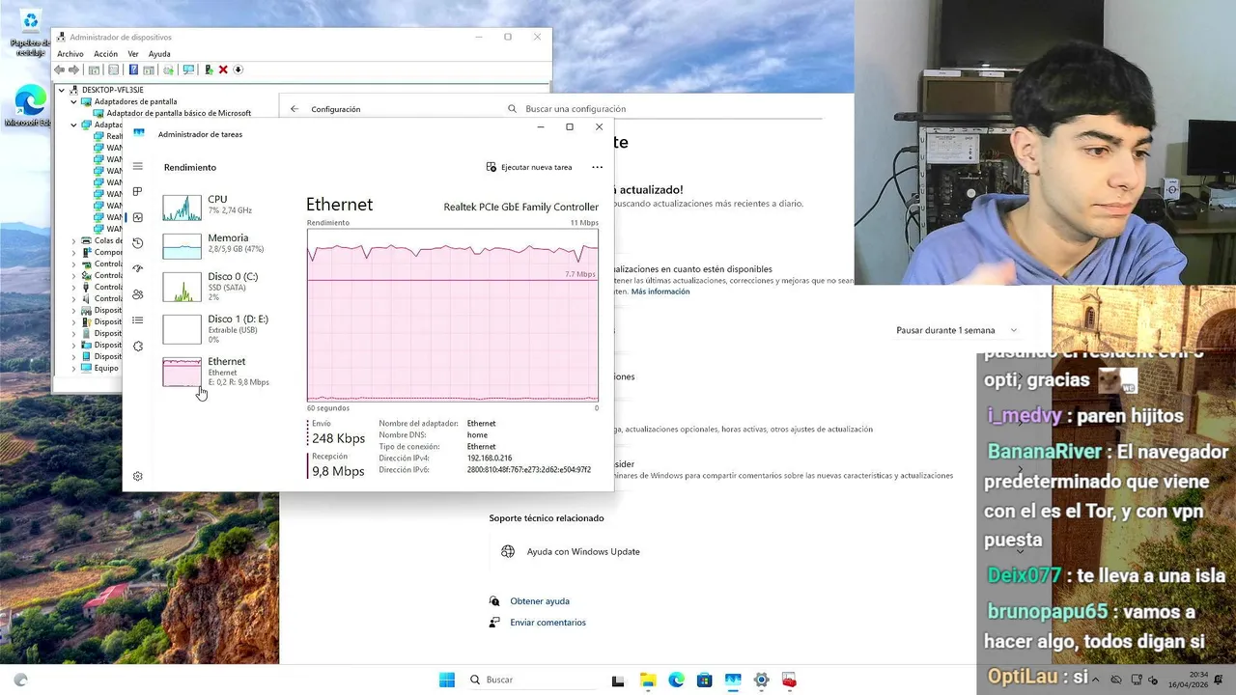Click Device Manager back arrow toolbar icon
This screenshot has height=695, width=1236.
(60, 69)
